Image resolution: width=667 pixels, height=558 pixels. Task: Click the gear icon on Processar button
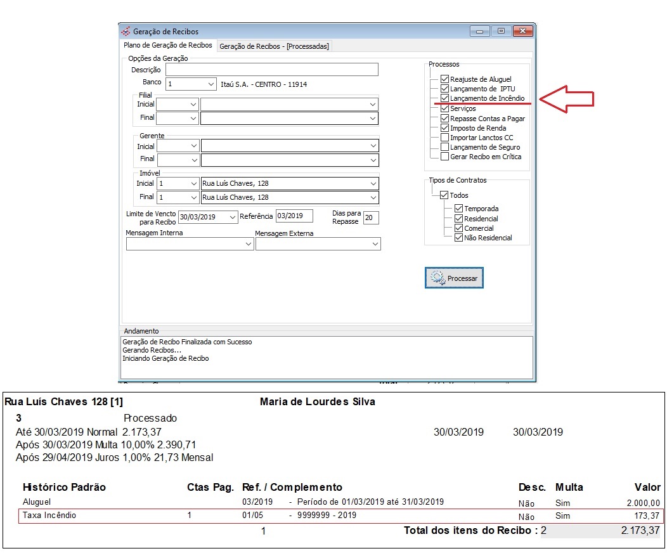click(437, 278)
